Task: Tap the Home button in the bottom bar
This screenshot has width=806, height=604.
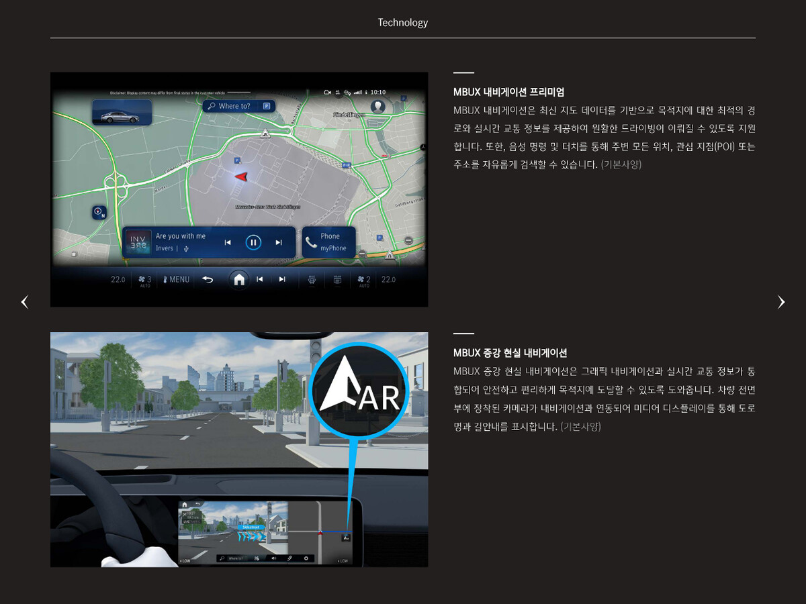Action: (238, 279)
